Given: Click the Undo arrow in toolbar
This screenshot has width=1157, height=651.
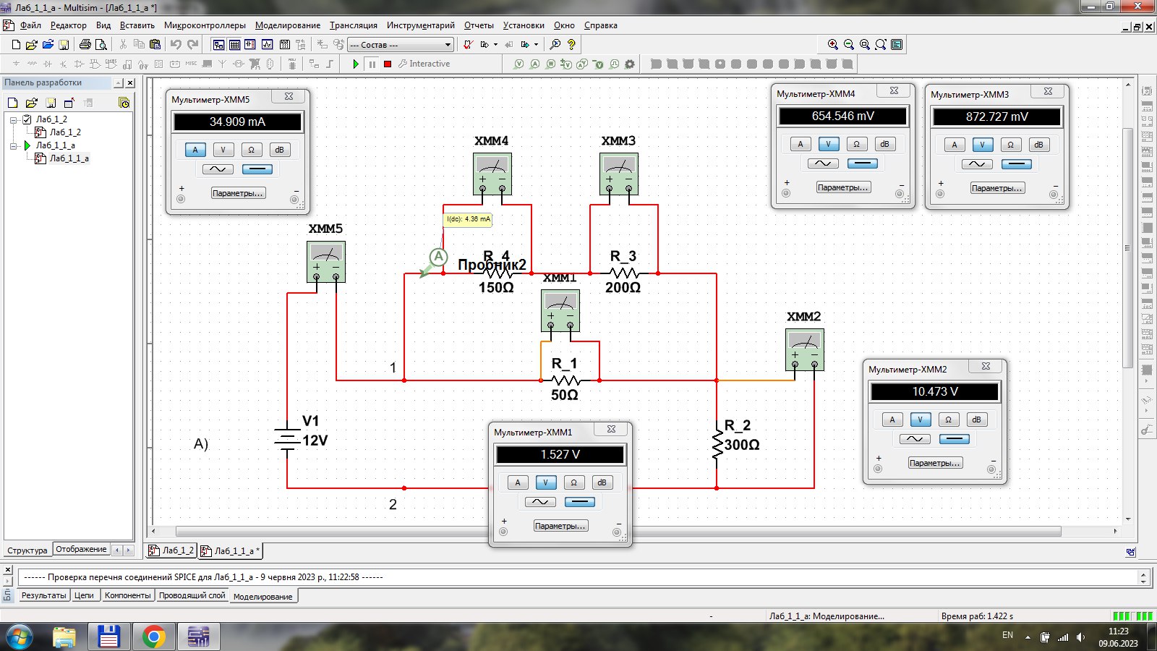Looking at the screenshot, I should 176,45.
